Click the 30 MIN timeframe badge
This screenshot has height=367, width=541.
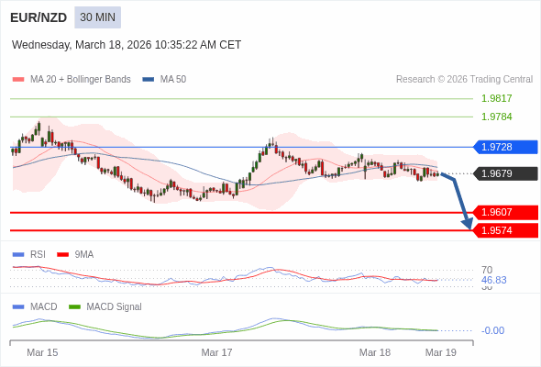click(97, 17)
